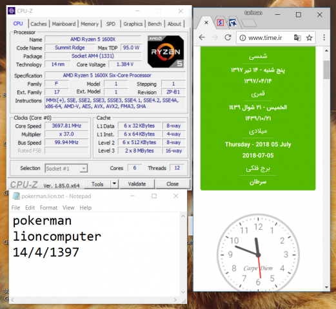
Task: Switch to the CPU tab in CPU-Z
Action: pyautogui.click(x=18, y=24)
